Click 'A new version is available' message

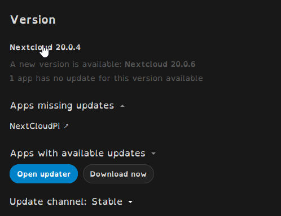66,64
